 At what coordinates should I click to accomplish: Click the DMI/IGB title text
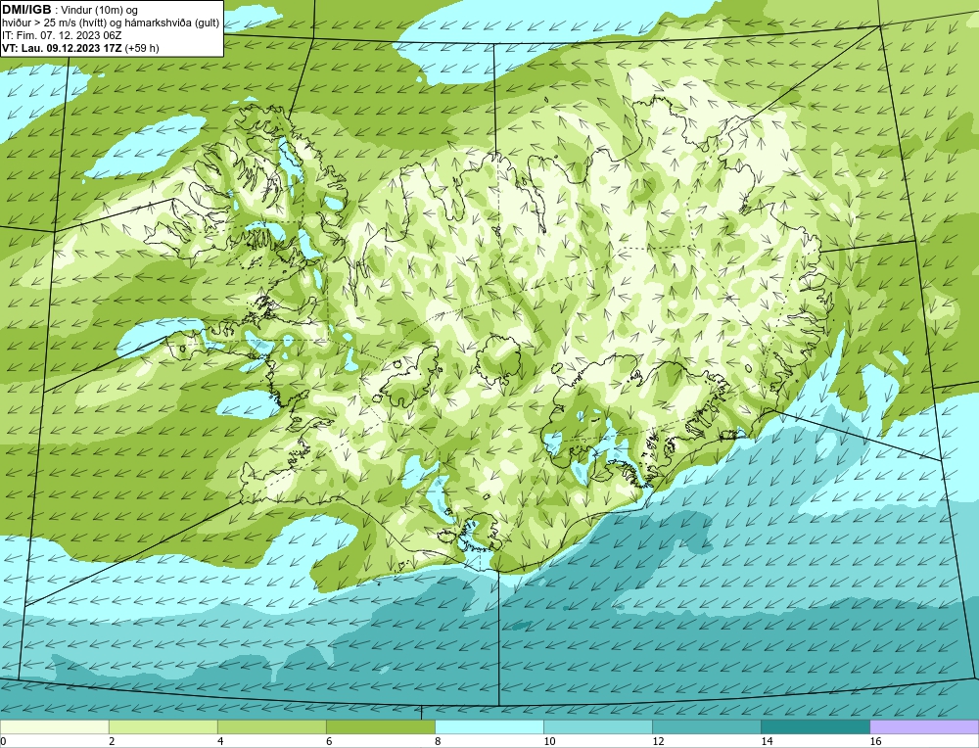(26, 10)
